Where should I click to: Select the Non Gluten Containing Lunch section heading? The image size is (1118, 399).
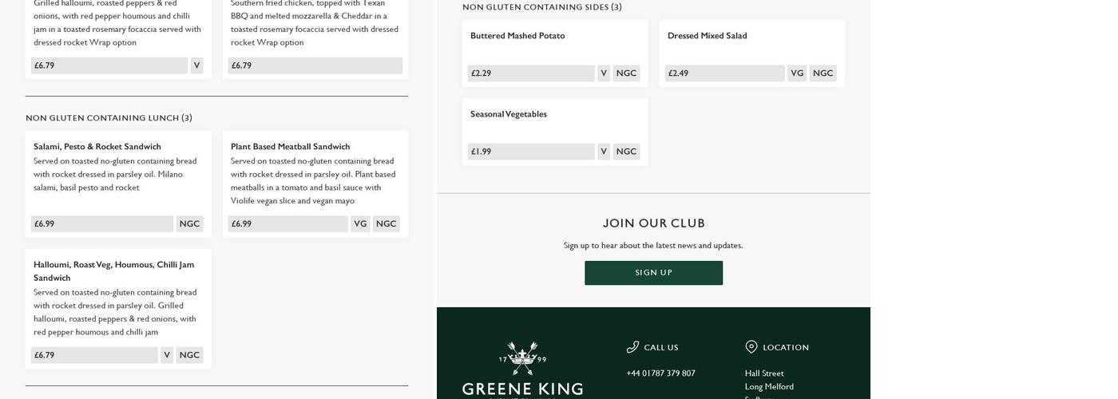click(109, 118)
